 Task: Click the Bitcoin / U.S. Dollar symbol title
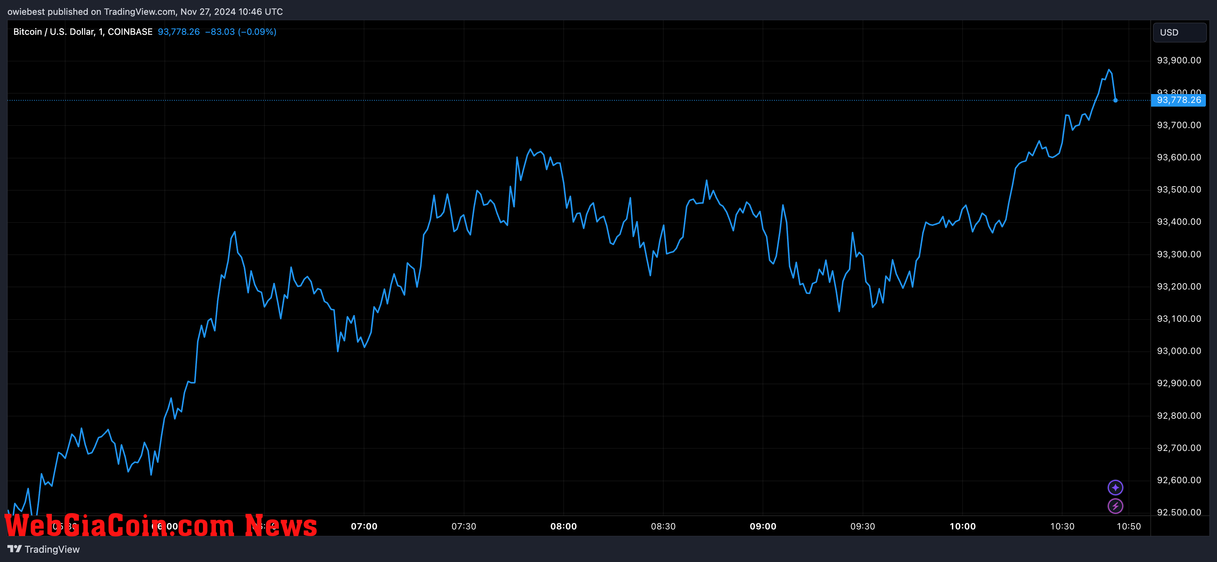[x=83, y=31]
